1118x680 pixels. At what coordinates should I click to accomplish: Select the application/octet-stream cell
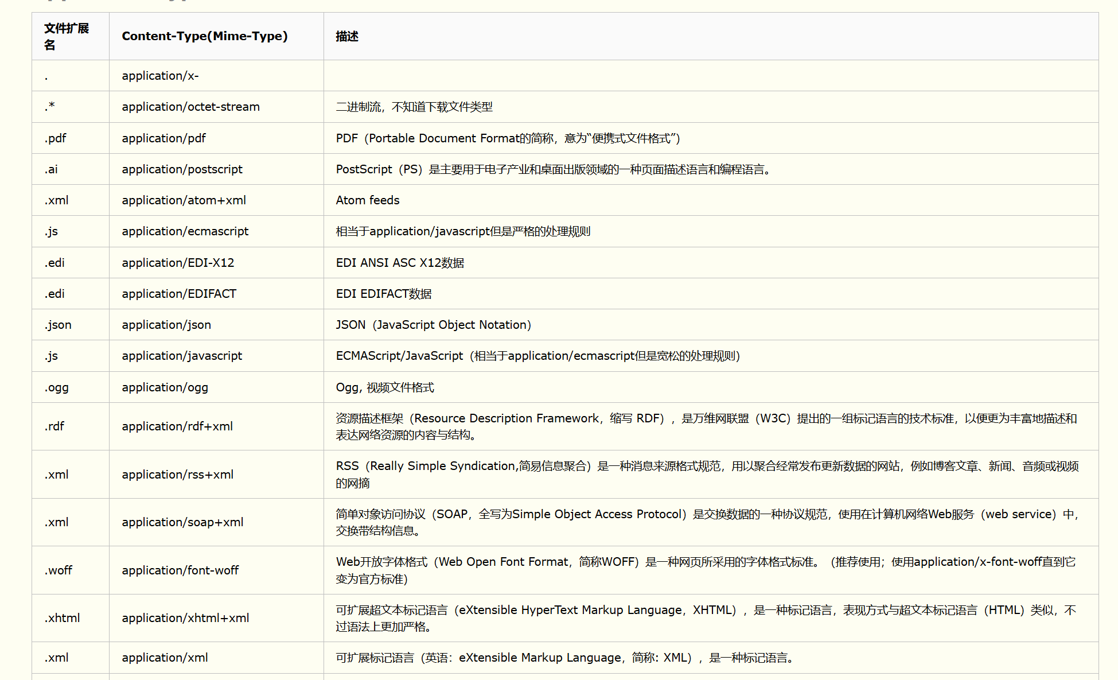(x=190, y=107)
